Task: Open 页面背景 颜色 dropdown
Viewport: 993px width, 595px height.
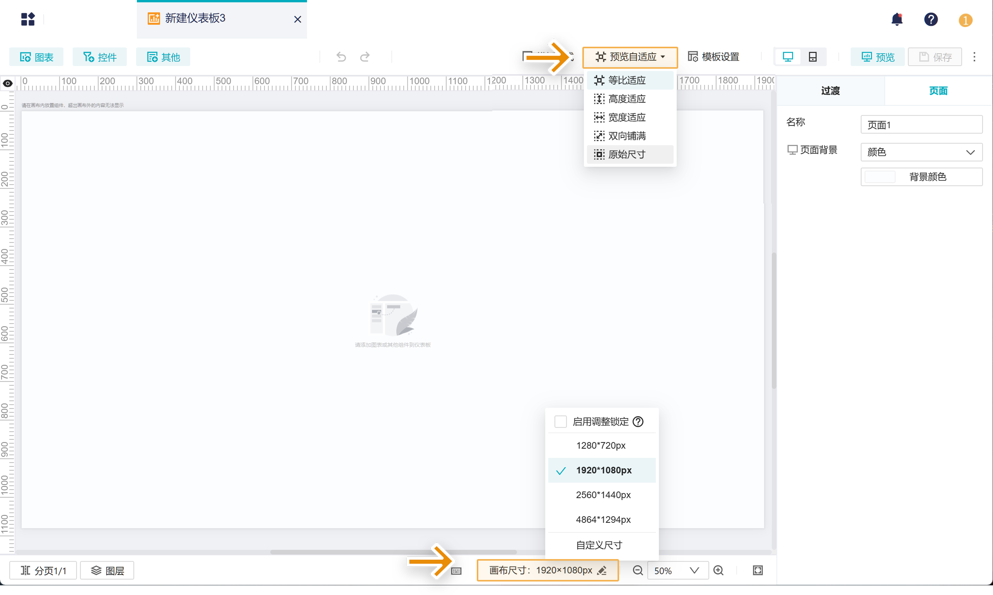Action: coord(921,152)
